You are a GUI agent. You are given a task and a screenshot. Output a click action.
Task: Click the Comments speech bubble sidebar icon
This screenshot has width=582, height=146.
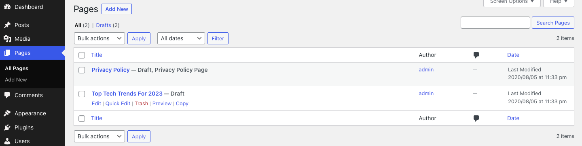tap(7, 95)
